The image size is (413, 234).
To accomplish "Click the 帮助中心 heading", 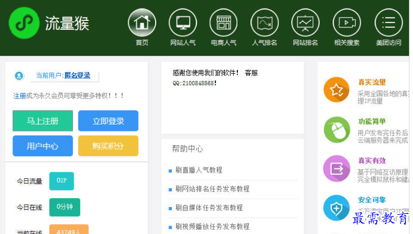I will 188,149.
